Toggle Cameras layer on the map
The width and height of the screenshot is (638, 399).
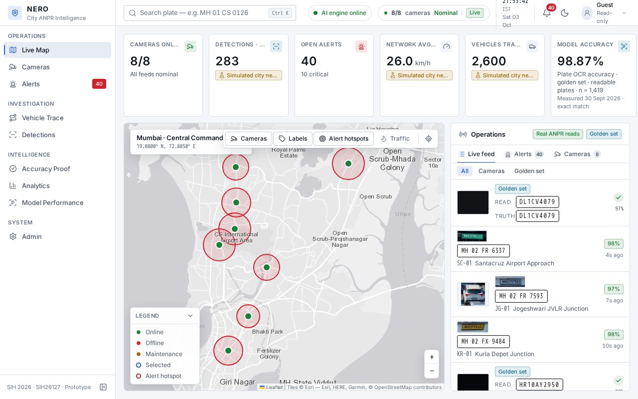(249, 139)
